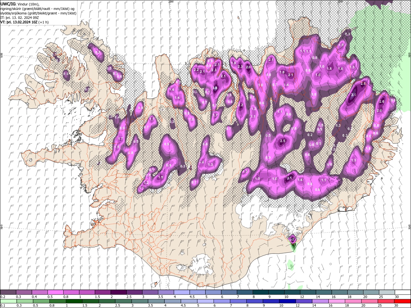Click the '30' label on the top scale

(397, 297)
